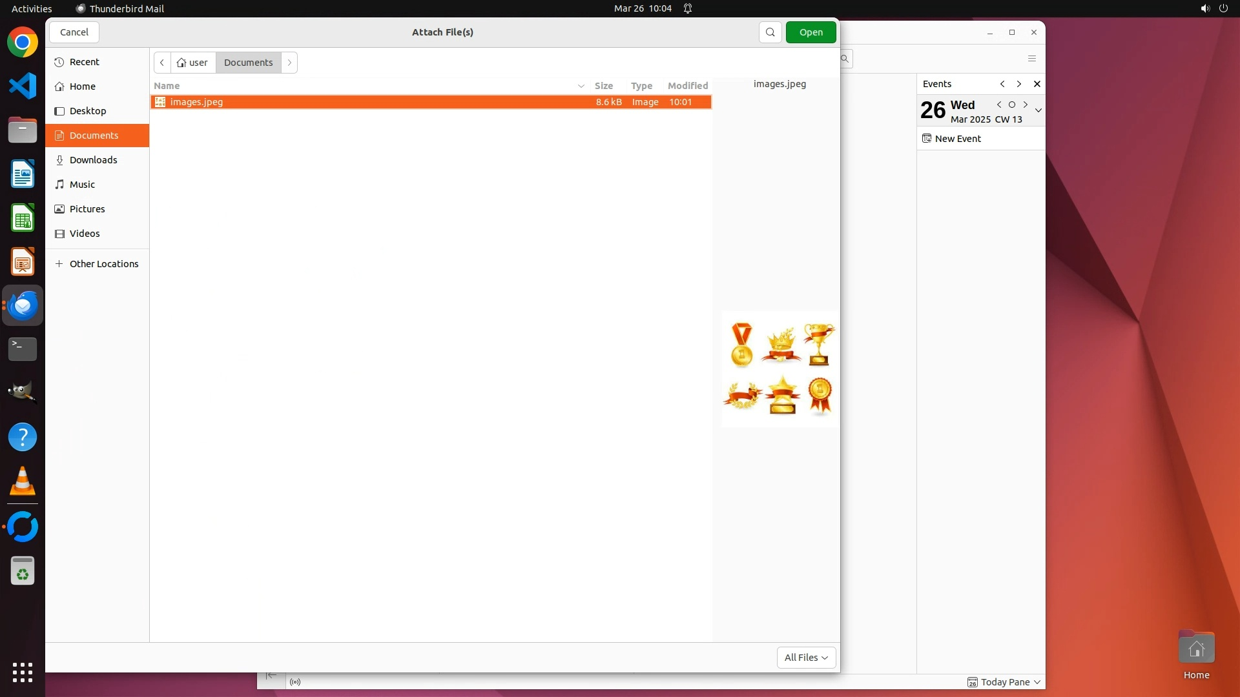
Task: Click the forward chevron after Documents
Action: 289,63
